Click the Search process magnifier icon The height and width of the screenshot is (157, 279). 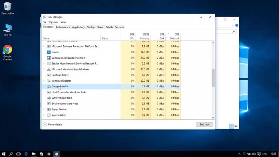click(x=49, y=52)
